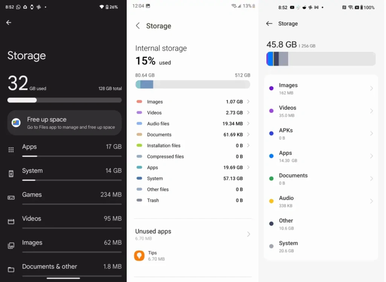Screen dimensions: 386x282
Task: Tap the back arrow on the right Storage screen
Action: tap(269, 23)
